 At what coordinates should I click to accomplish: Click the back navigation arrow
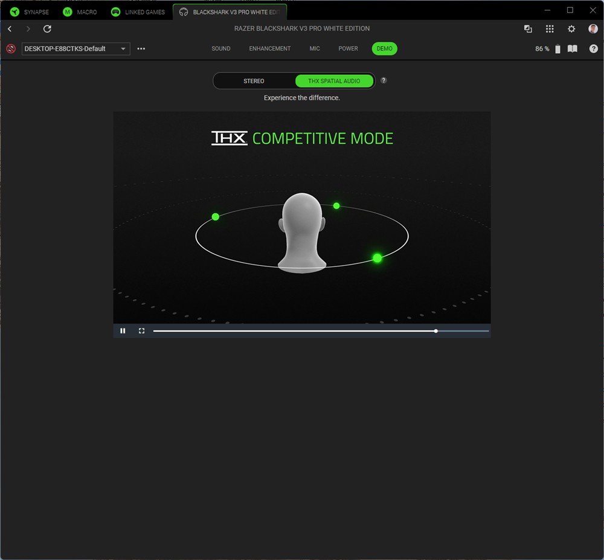(10, 29)
